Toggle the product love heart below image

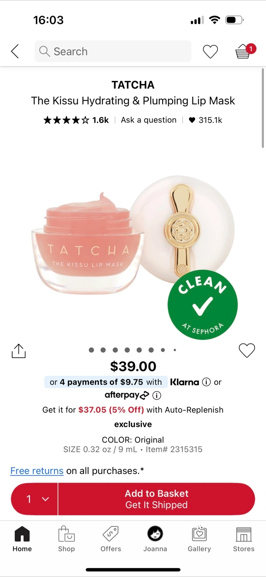click(x=247, y=350)
